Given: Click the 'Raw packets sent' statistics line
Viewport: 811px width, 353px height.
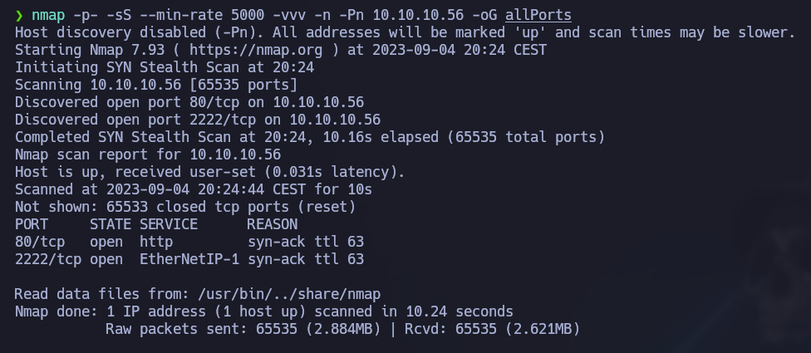Looking at the screenshot, I should coord(343,329).
